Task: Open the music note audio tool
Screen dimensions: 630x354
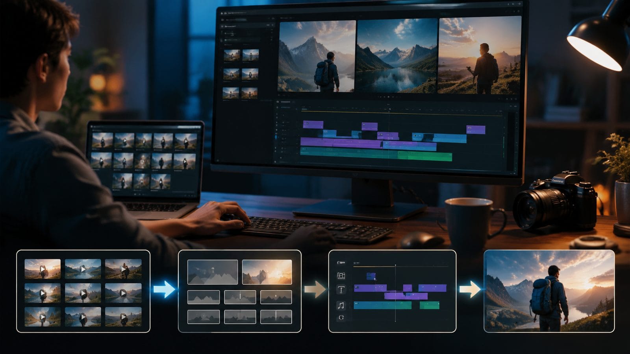Action: 341,306
